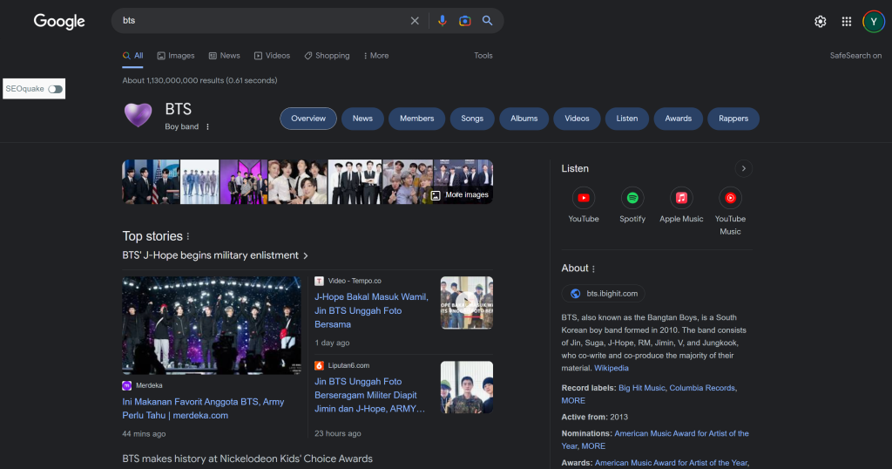Open three-dot menu next to Boy band
Viewport: 892px width, 469px height.
207,127
